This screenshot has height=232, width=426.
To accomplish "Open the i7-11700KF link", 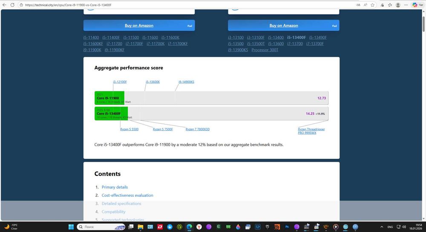I will (x=178, y=44).
